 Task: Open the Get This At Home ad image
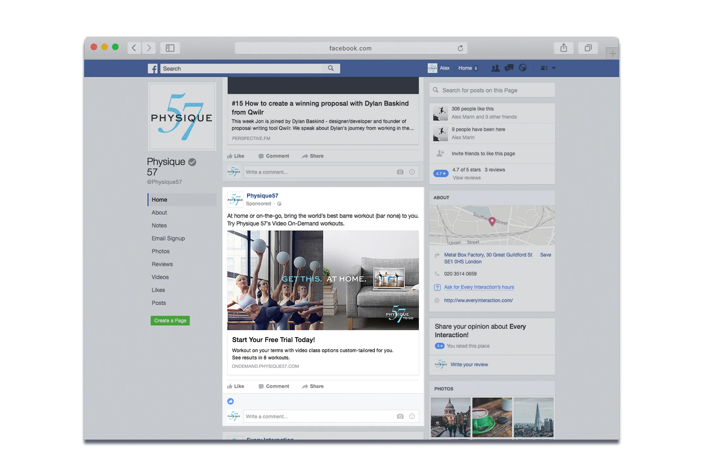[323, 280]
